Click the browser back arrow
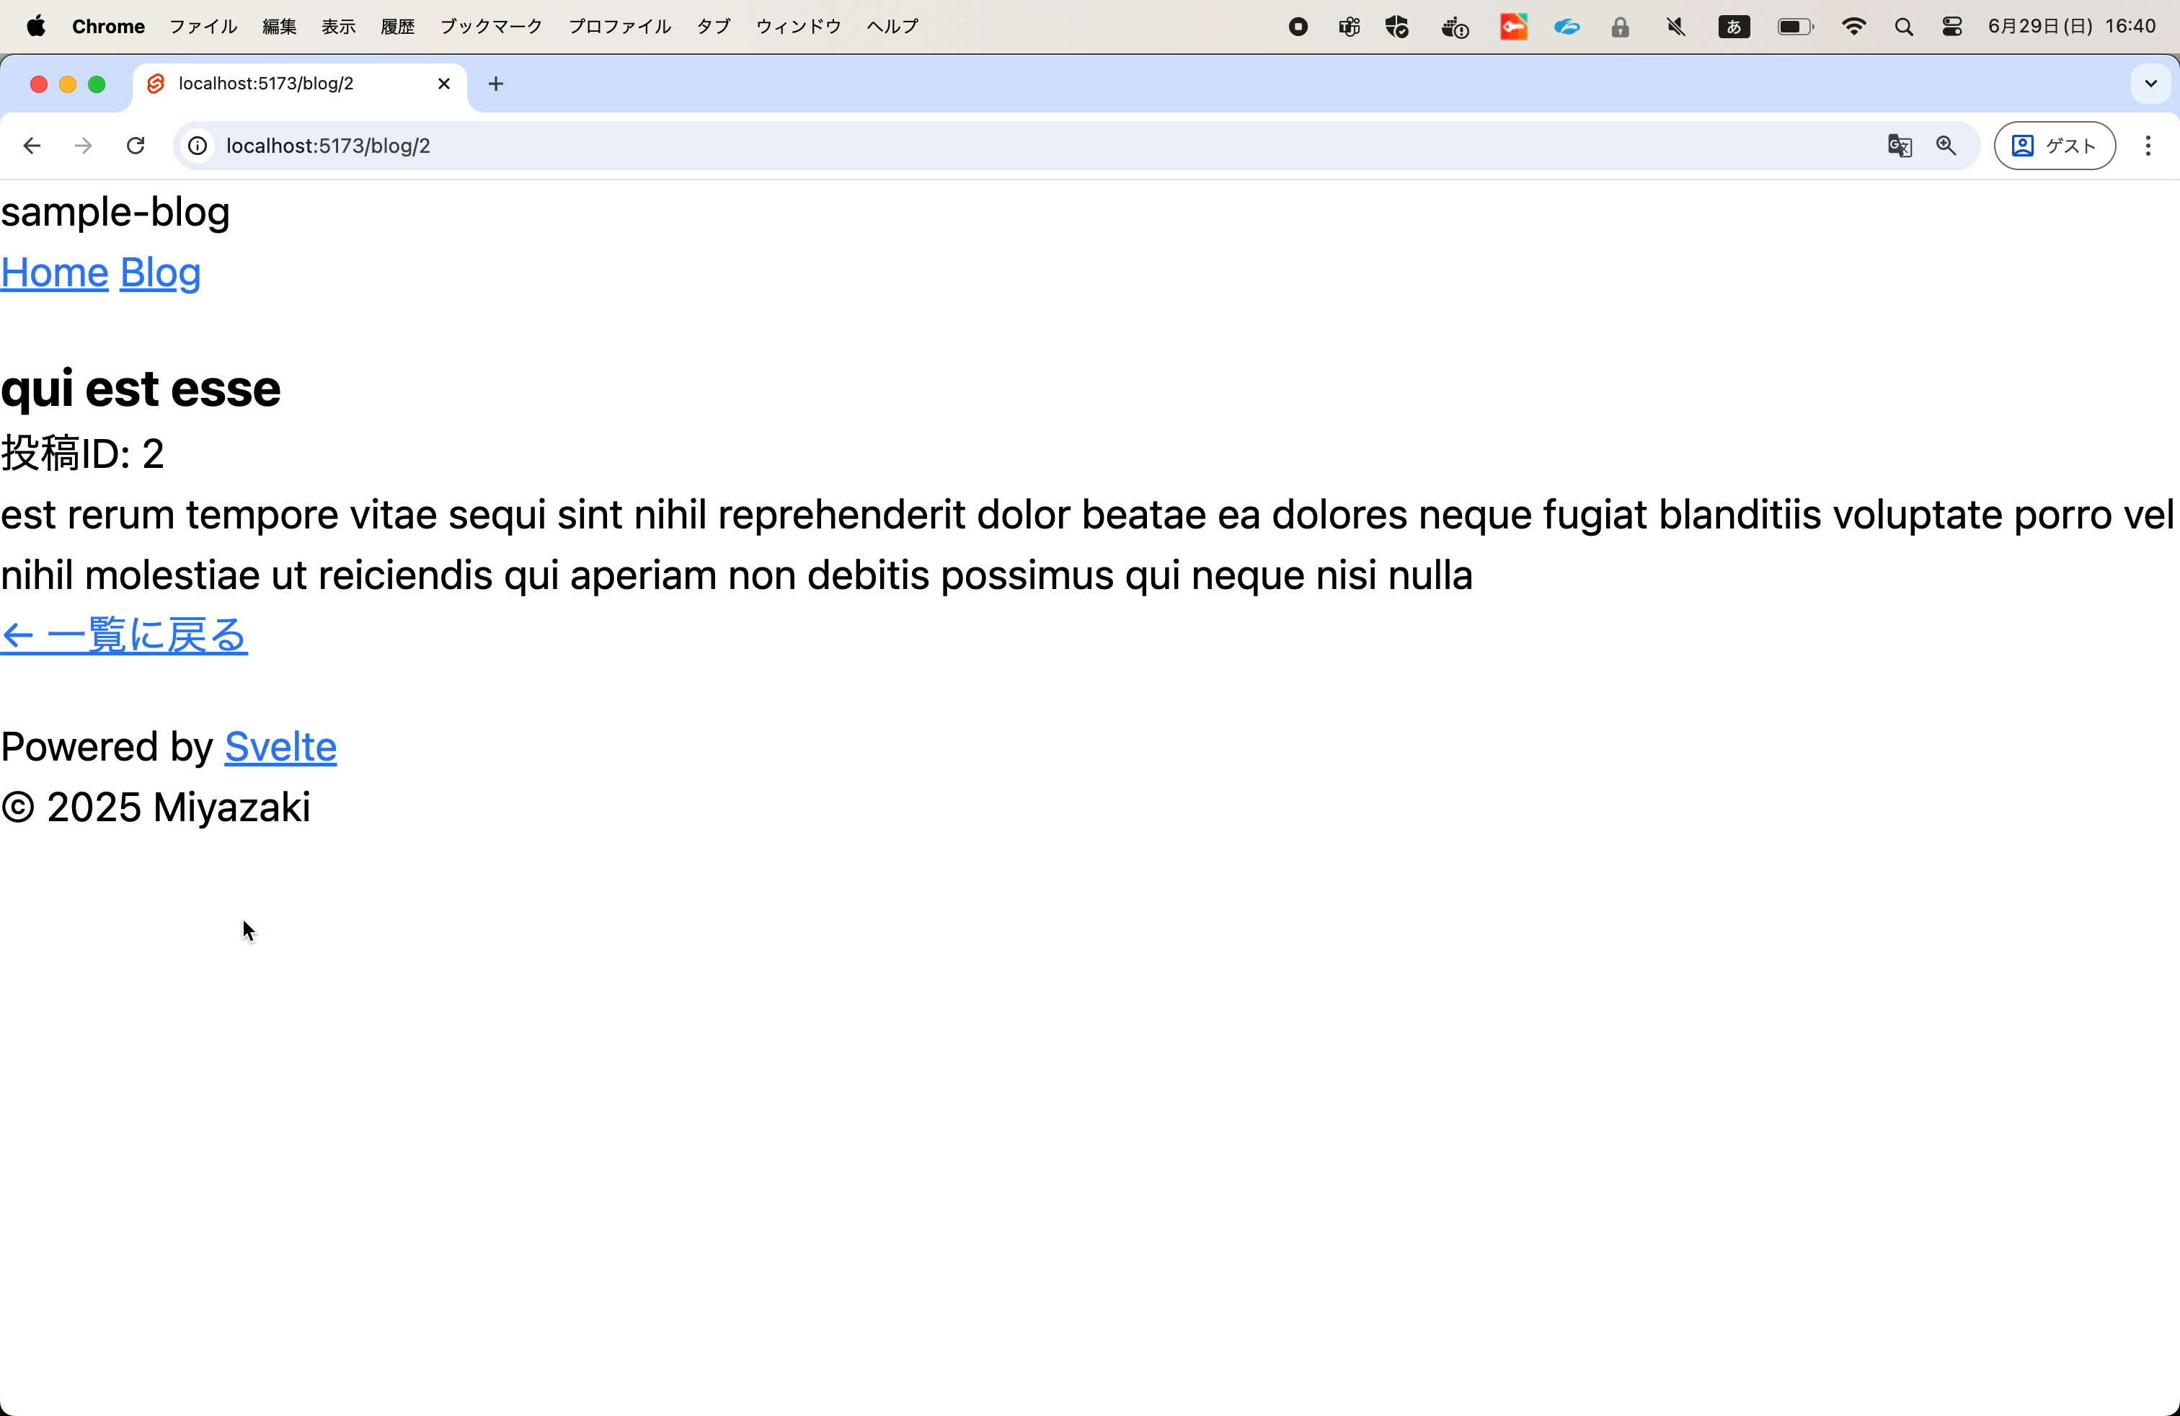This screenshot has height=1416, width=2180. (32, 146)
